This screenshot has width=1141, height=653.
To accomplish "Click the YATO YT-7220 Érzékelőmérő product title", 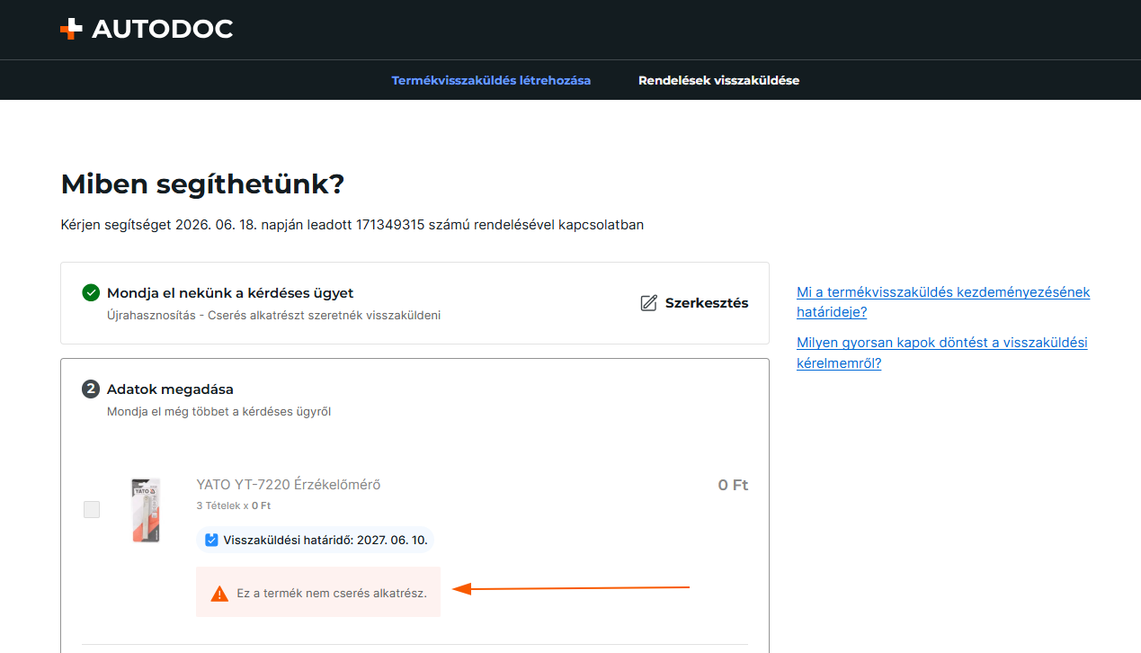I will click(x=289, y=485).
